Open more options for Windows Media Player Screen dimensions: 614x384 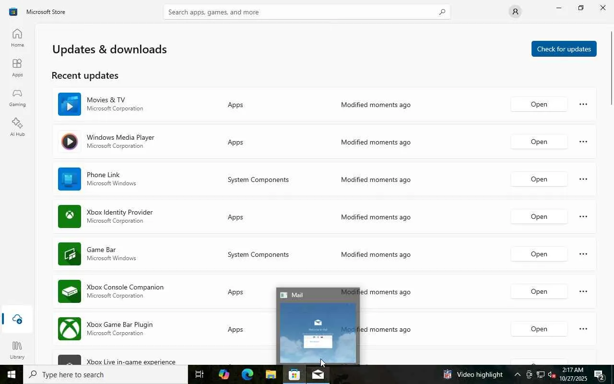click(x=583, y=142)
